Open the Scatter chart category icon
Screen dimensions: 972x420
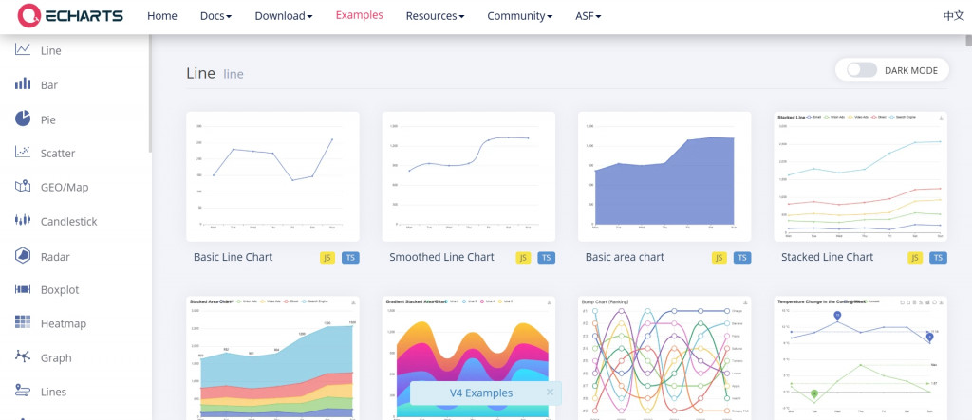coord(23,152)
